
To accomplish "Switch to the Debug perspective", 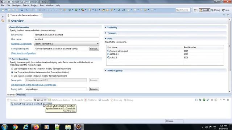I will tap(216, 10).
